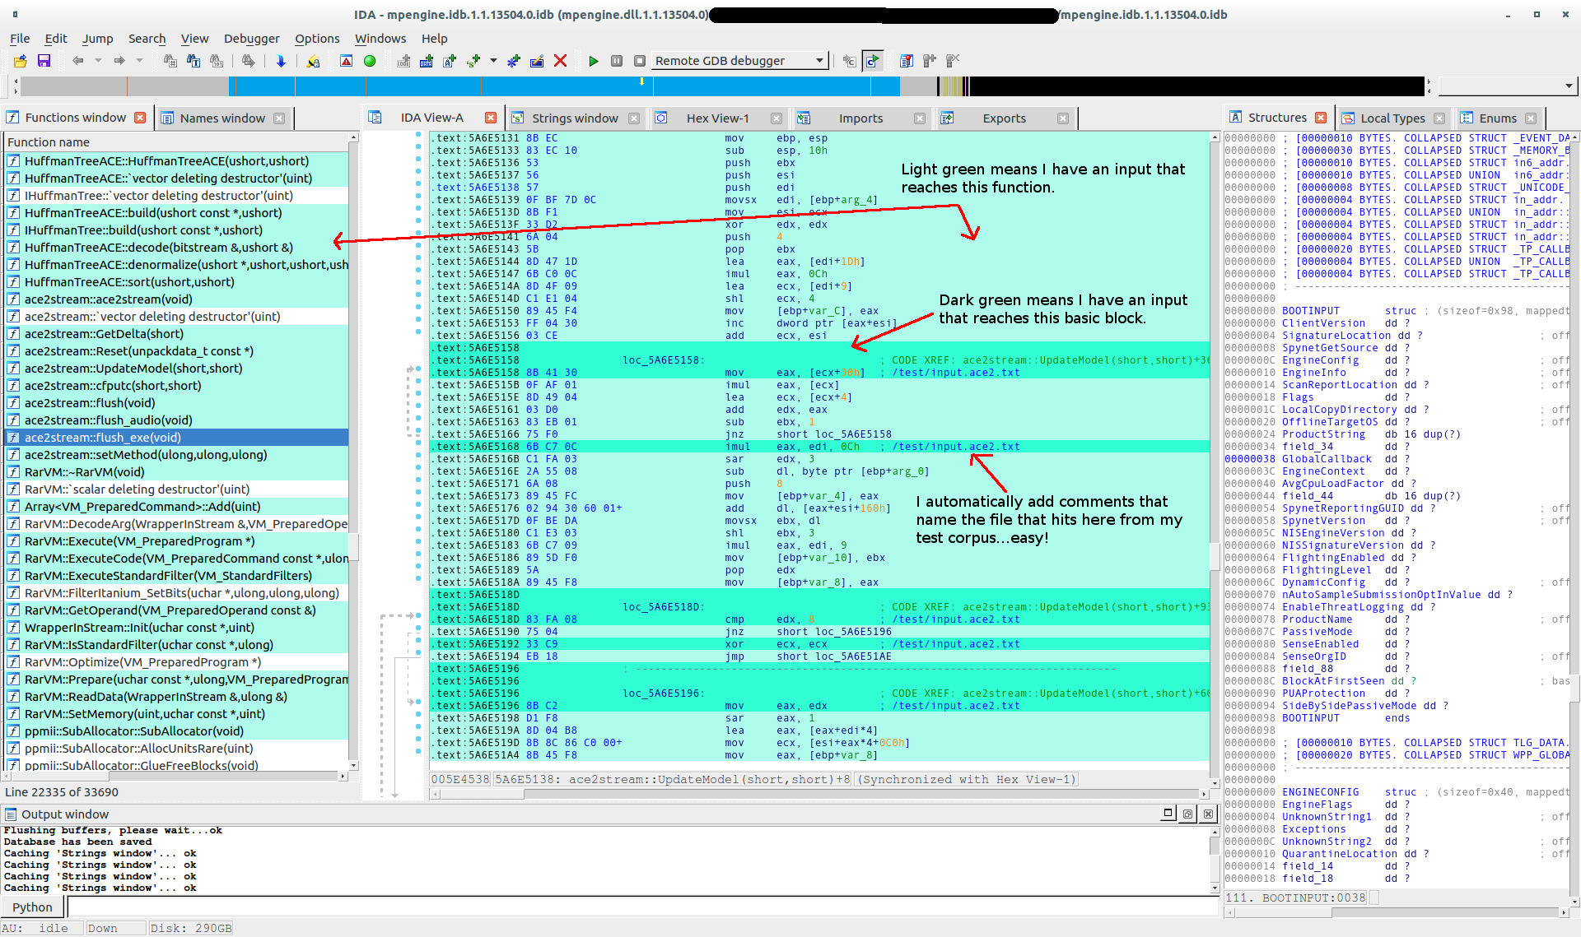Click the red X delete icon in toolbar
Screen dimensions: 1581x937
pos(560,61)
